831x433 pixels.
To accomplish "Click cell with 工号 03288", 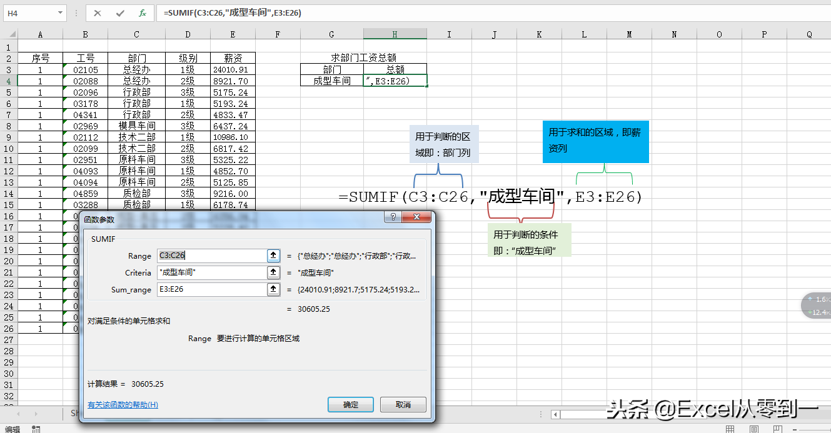I will tap(85, 204).
